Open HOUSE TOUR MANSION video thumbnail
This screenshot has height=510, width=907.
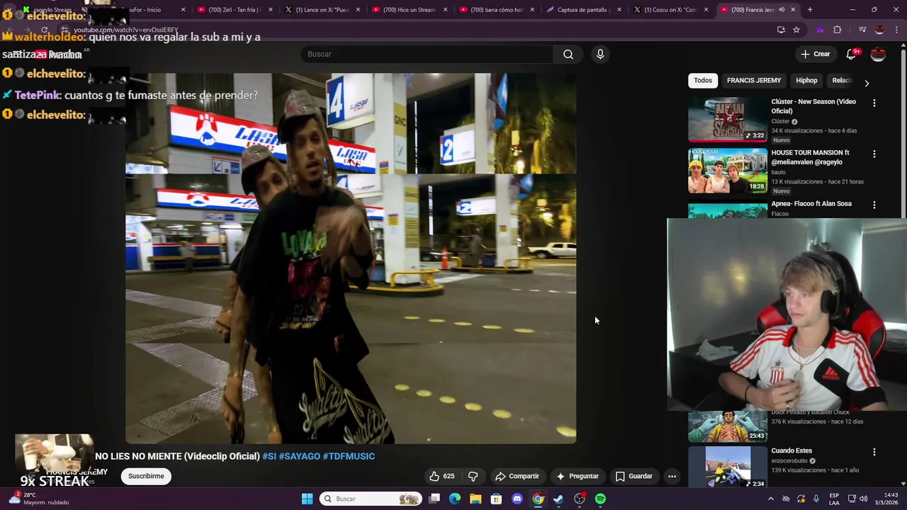point(728,171)
